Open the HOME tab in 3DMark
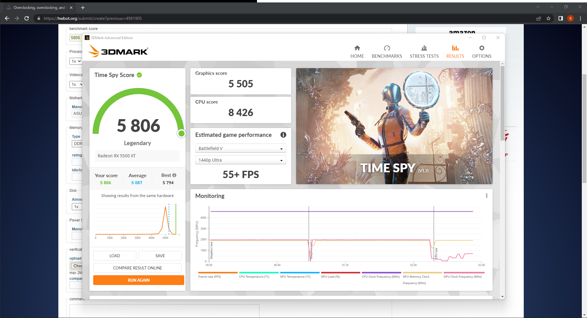Viewport: 587px width, 318px height. click(x=357, y=52)
